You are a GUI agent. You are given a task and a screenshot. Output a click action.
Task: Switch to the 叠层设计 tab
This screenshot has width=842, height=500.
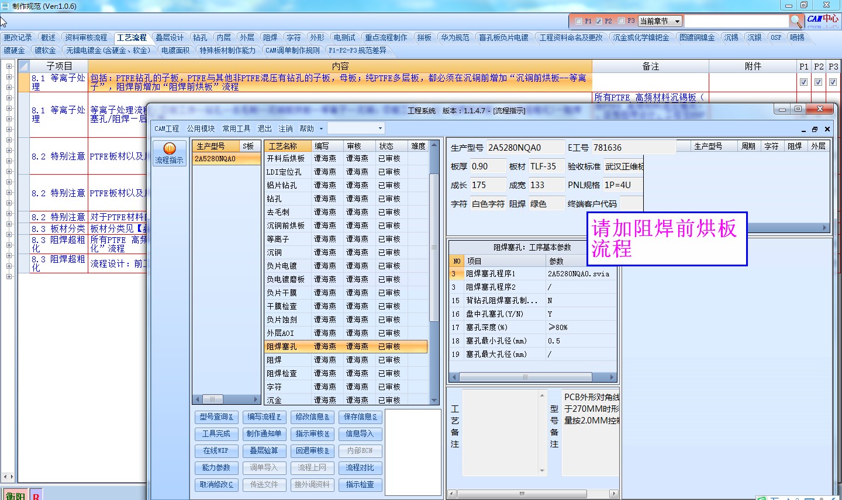tap(170, 37)
